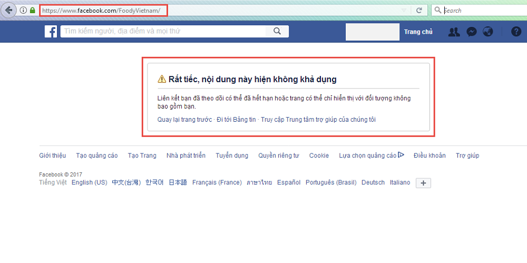
Task: Switch language to 日本語
Action: [x=178, y=182]
